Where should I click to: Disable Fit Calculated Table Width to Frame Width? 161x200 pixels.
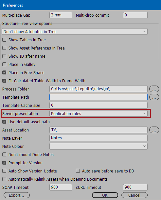4,81
